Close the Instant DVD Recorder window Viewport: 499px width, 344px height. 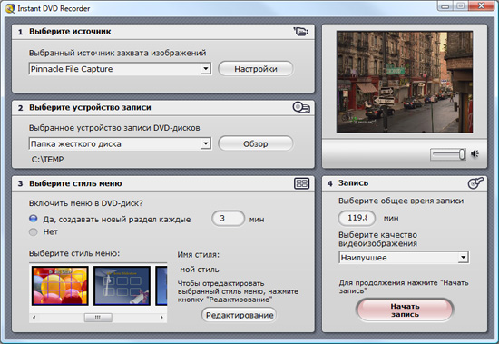[x=482, y=5]
